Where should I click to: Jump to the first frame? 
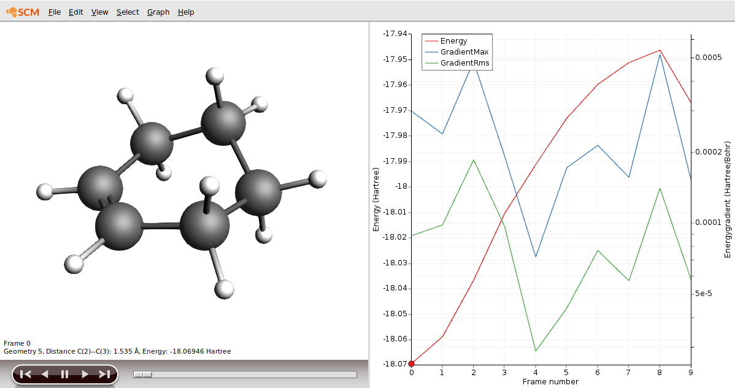coord(25,374)
